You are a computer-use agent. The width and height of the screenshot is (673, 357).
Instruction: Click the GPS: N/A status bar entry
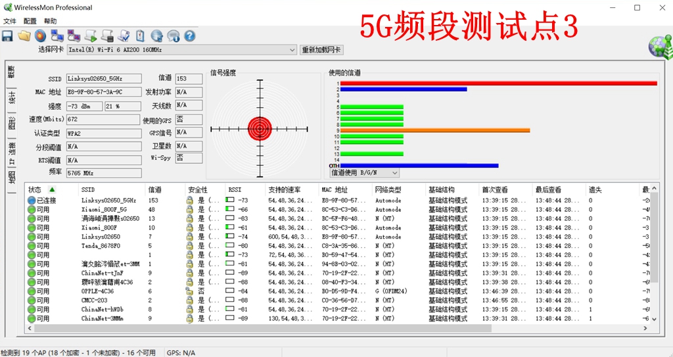tap(181, 352)
